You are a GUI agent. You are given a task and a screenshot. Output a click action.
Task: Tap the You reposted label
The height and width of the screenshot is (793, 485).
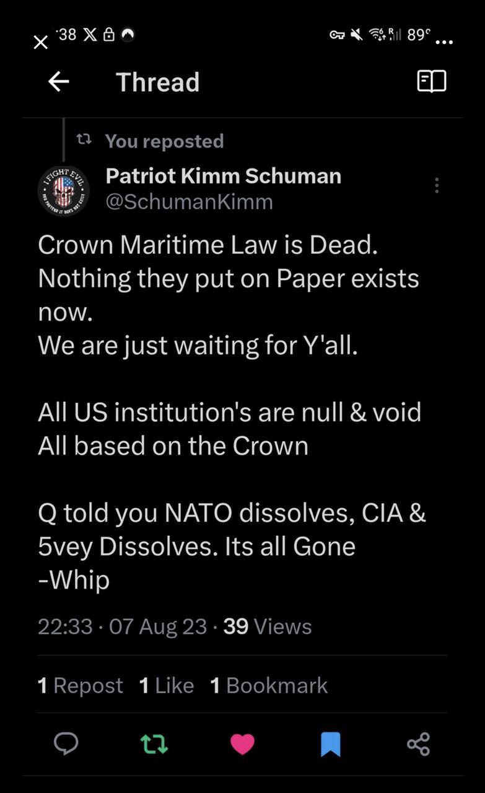tap(164, 141)
